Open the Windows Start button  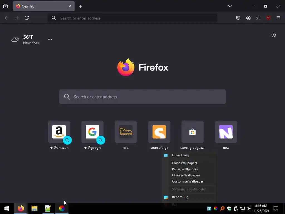pos(7,208)
